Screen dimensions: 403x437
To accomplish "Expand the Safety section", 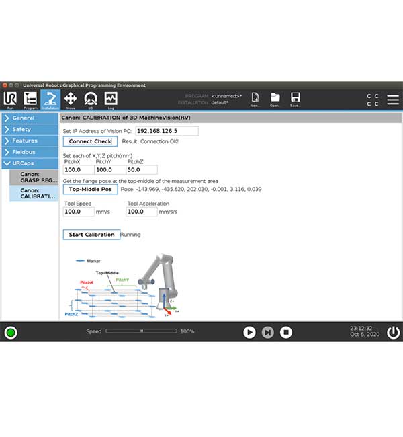I will coord(30,129).
